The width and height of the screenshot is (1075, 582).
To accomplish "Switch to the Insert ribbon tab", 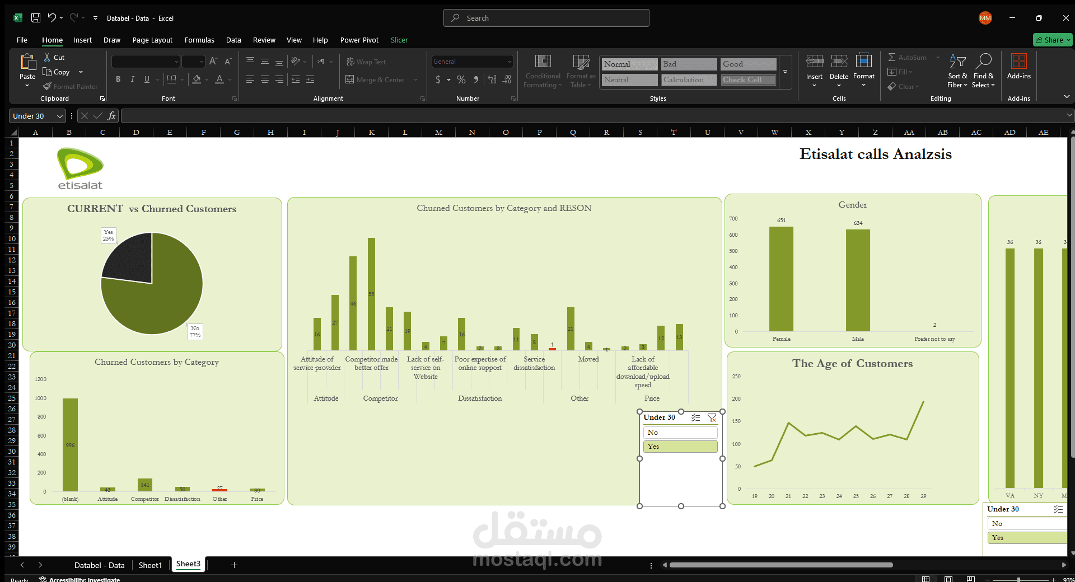I will tap(83, 40).
